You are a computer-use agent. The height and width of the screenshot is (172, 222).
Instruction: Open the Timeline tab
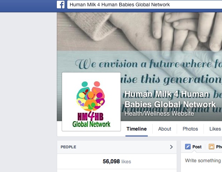click(137, 129)
